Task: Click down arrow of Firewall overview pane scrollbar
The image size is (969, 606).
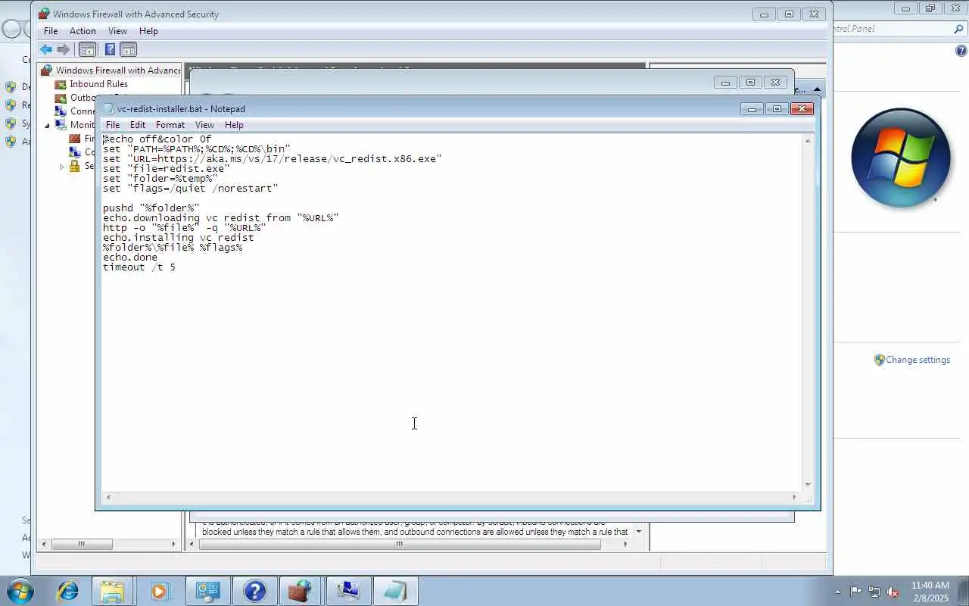Action: [x=638, y=532]
